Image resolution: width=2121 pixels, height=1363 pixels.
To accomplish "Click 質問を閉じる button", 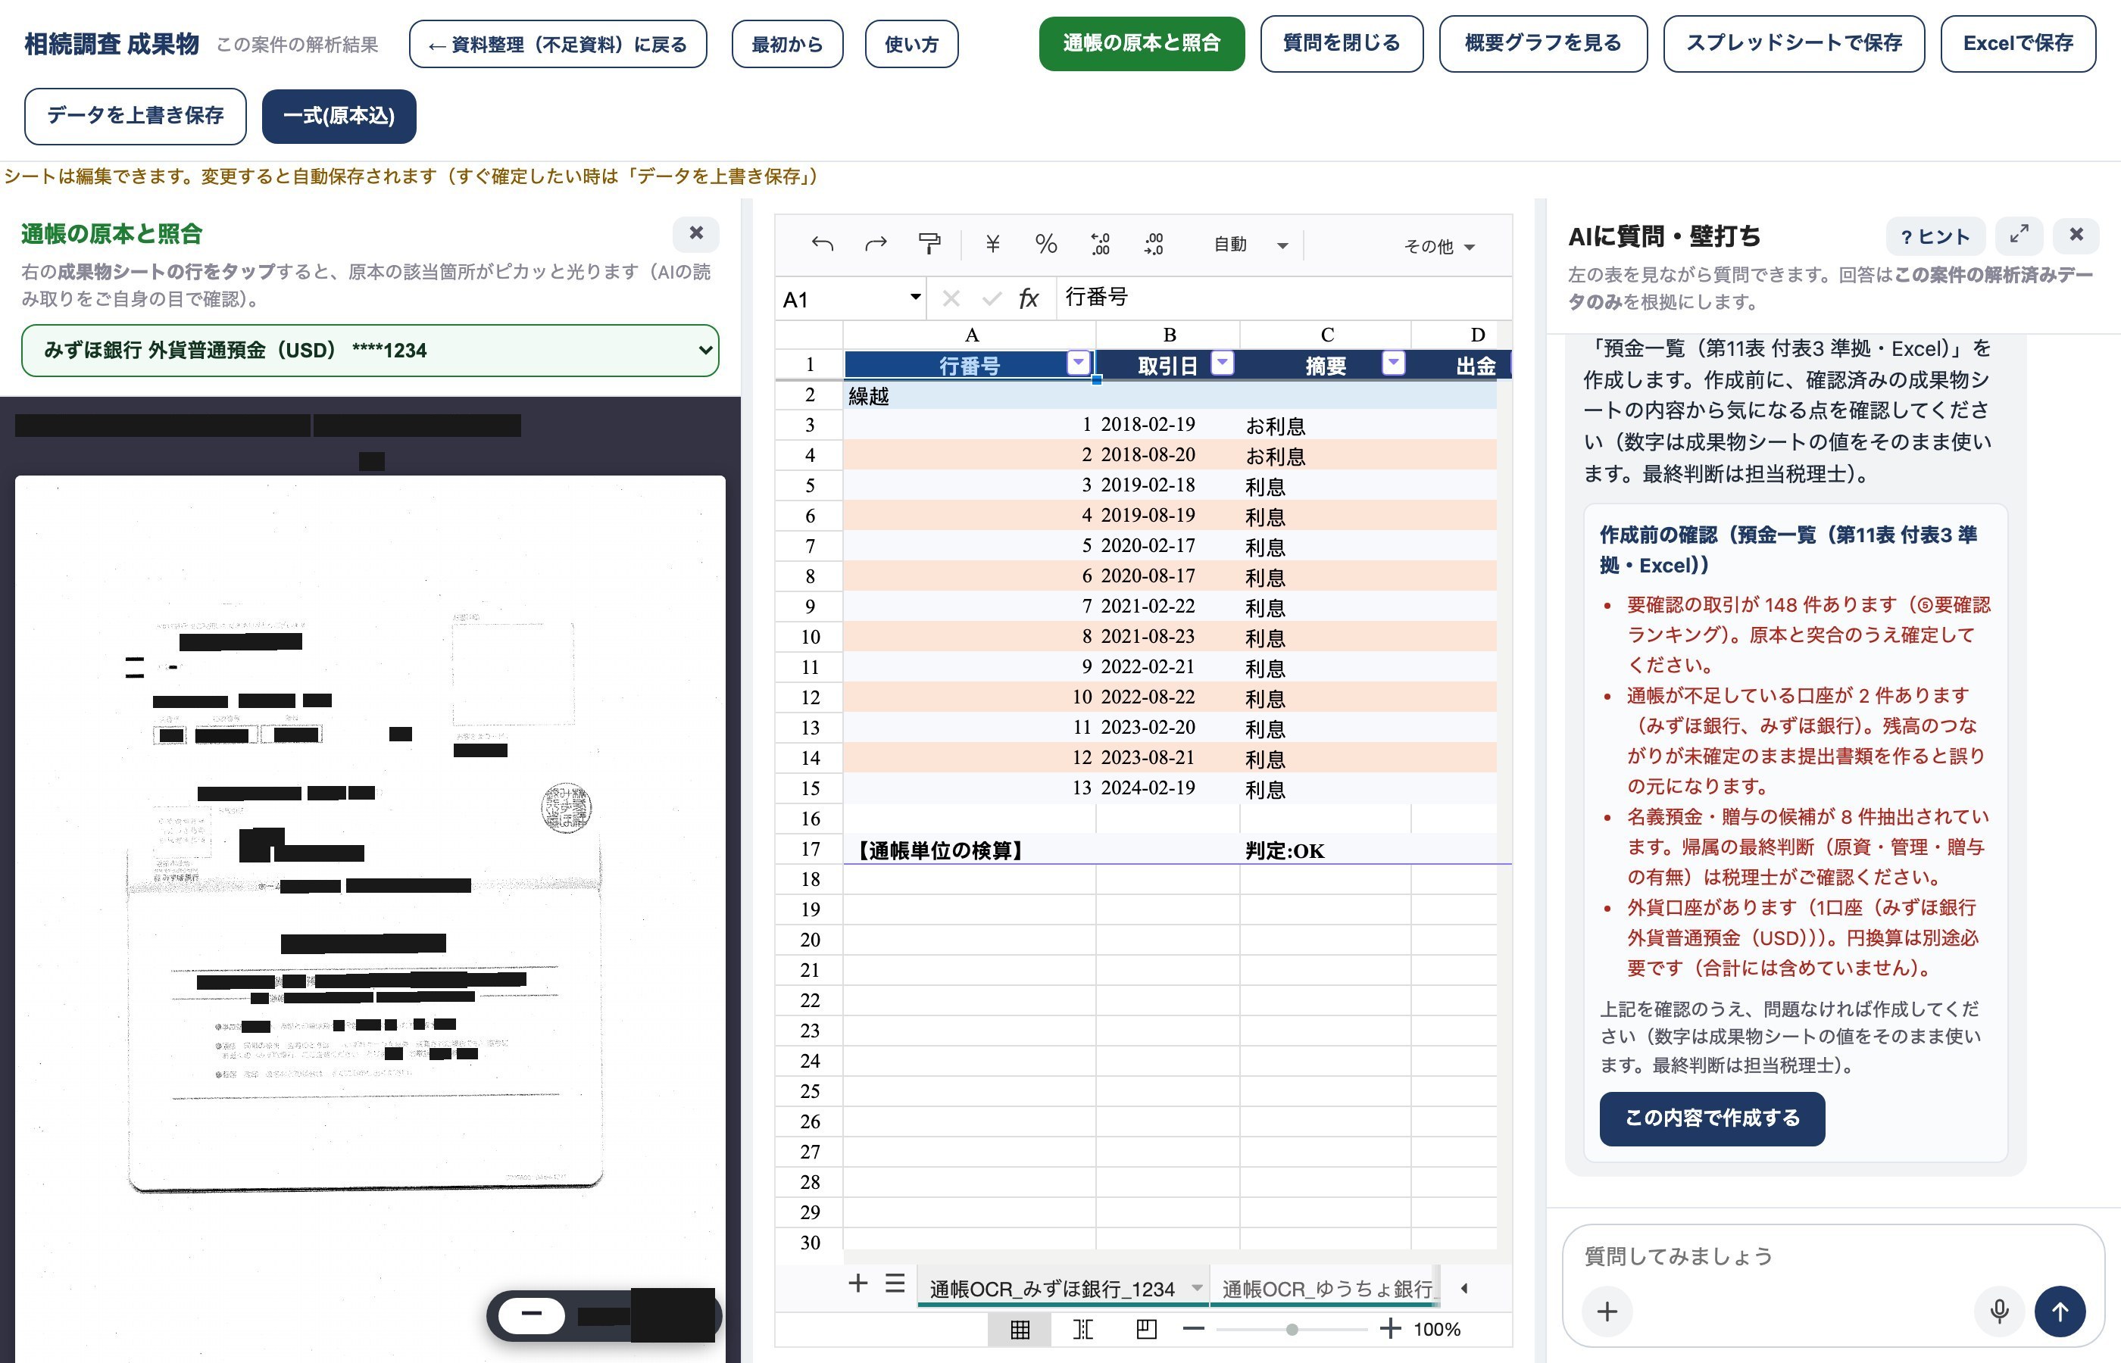I will (x=1341, y=43).
